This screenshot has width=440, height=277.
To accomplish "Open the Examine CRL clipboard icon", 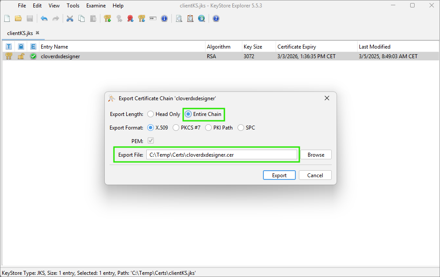I will coord(190,18).
